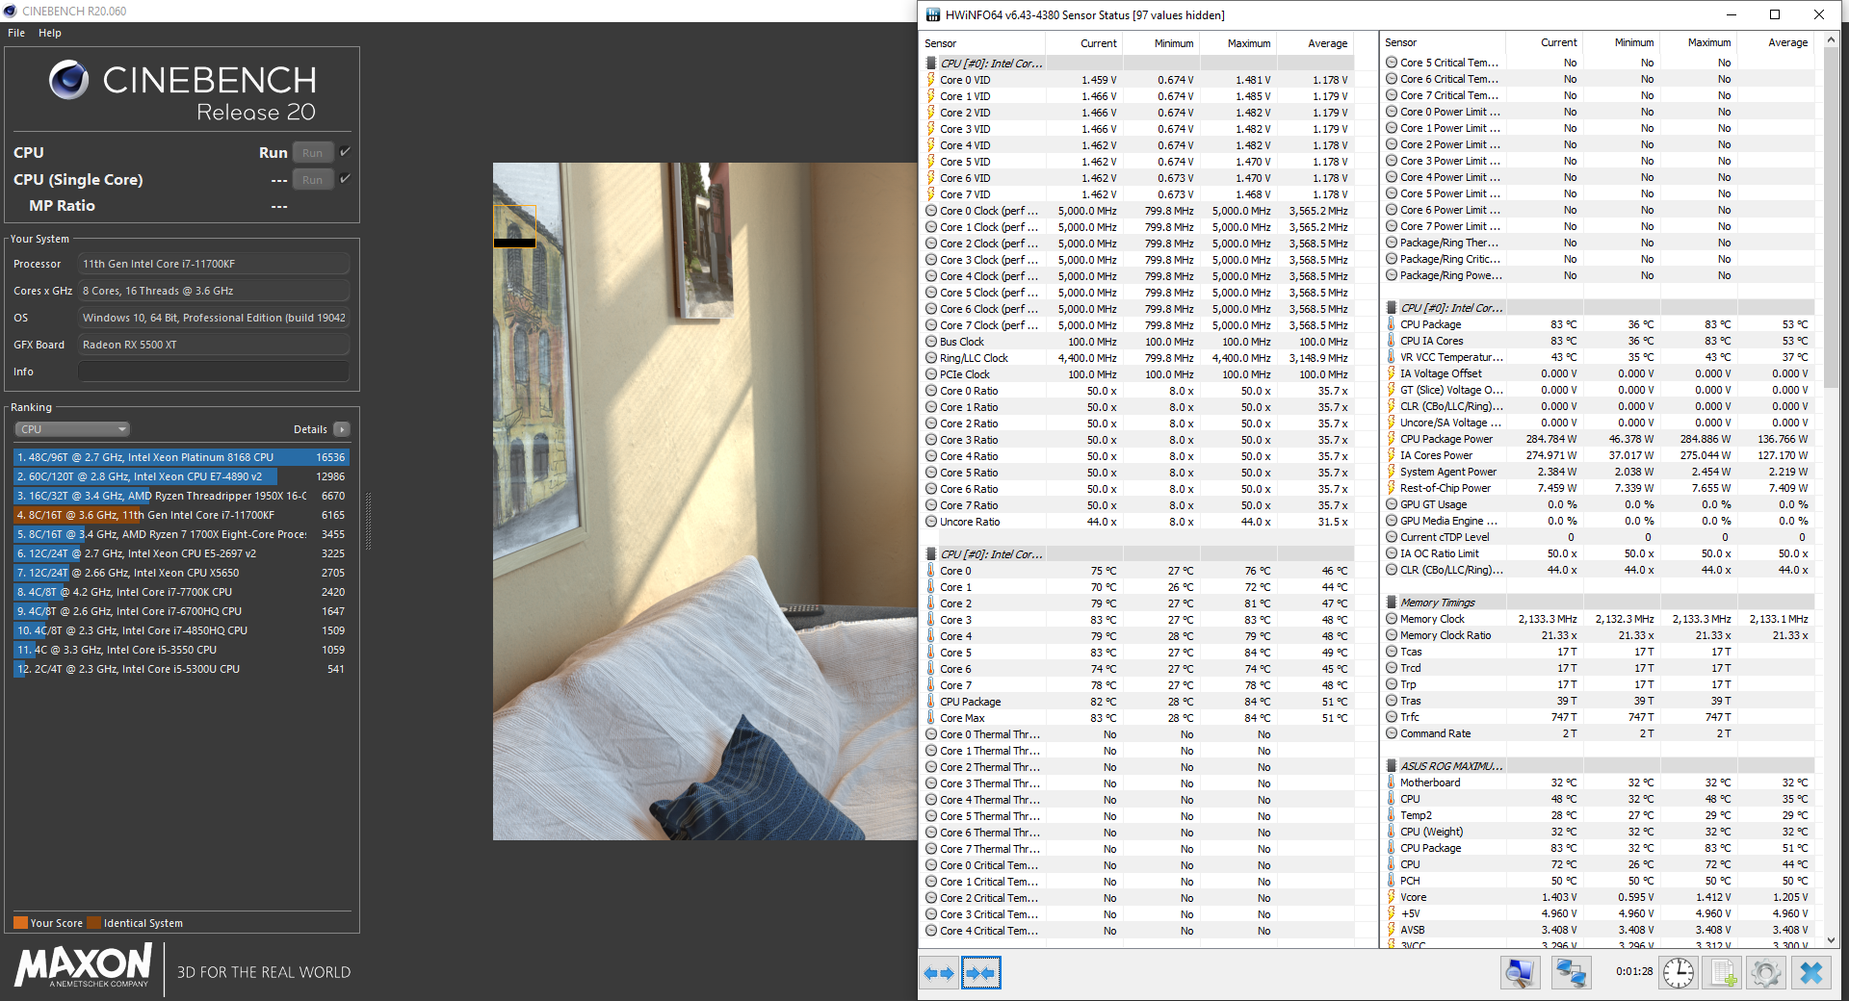
Task: Click the HWiNFO64 title bar app icon
Action: (932, 14)
